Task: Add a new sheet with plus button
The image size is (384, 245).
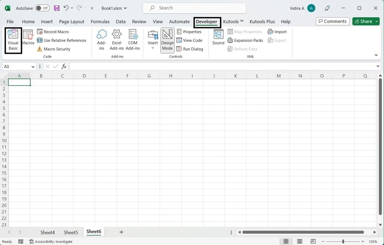Action: coord(121,232)
